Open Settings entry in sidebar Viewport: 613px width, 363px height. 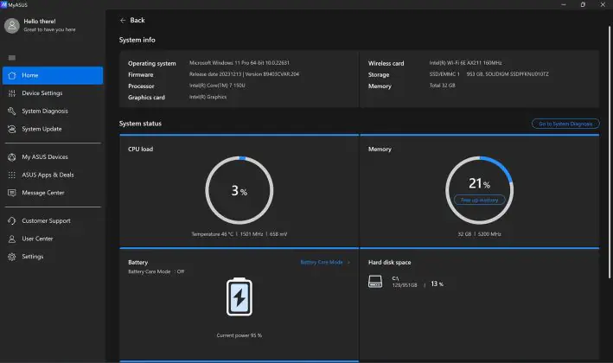53,257
